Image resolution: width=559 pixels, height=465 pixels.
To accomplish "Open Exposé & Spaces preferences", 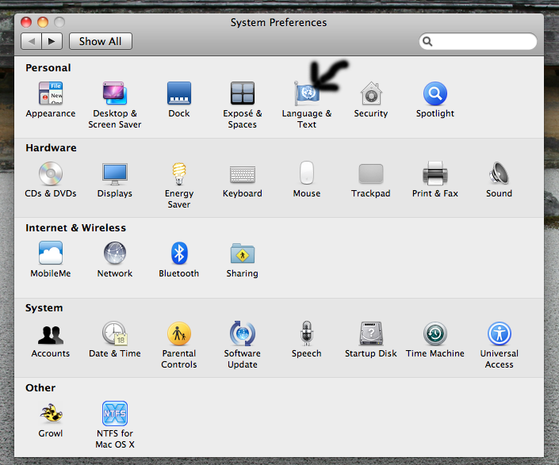I will pyautogui.click(x=243, y=93).
